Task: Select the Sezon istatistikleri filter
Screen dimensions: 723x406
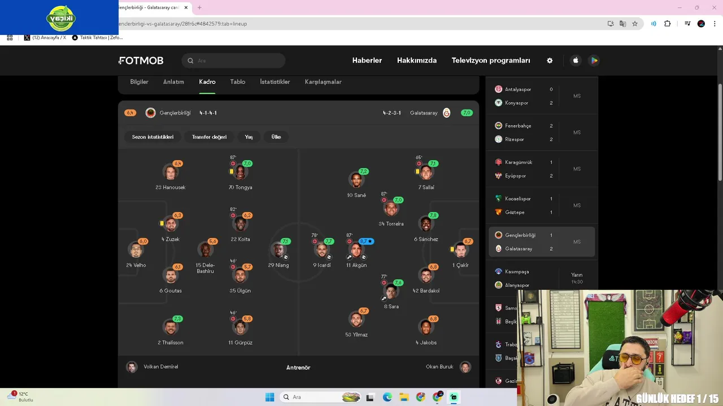Action: (x=153, y=137)
